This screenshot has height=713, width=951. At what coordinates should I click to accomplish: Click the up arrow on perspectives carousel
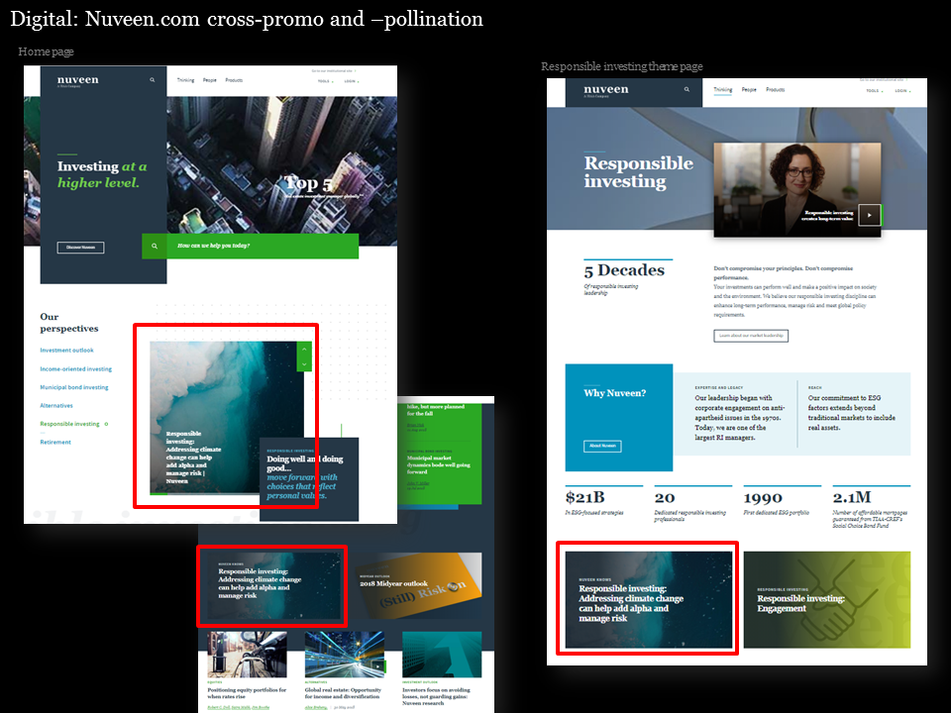(x=304, y=350)
